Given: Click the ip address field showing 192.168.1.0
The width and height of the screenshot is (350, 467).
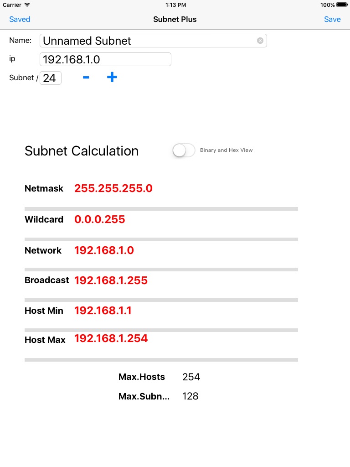Looking at the screenshot, I should (x=105, y=59).
